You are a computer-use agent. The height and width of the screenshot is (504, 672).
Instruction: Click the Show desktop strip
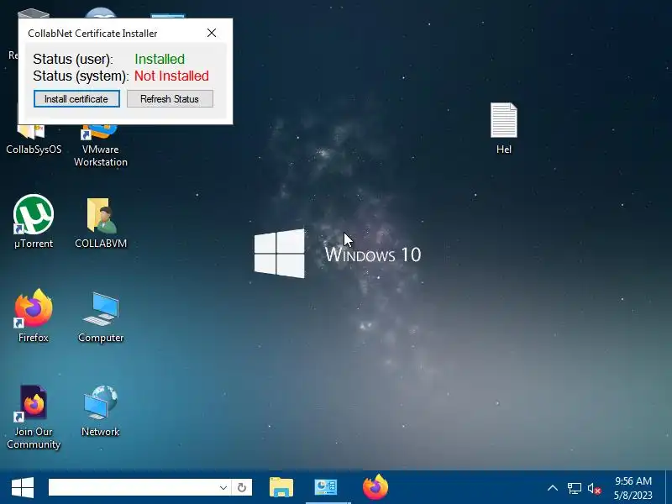tap(669, 488)
